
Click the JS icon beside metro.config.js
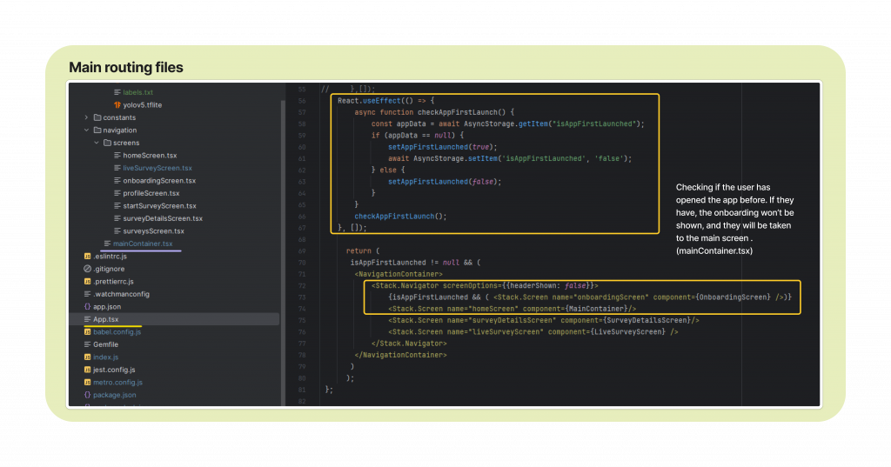(x=87, y=382)
